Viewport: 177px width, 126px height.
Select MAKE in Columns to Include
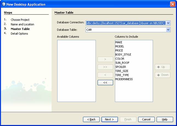pyautogui.click(x=119, y=42)
